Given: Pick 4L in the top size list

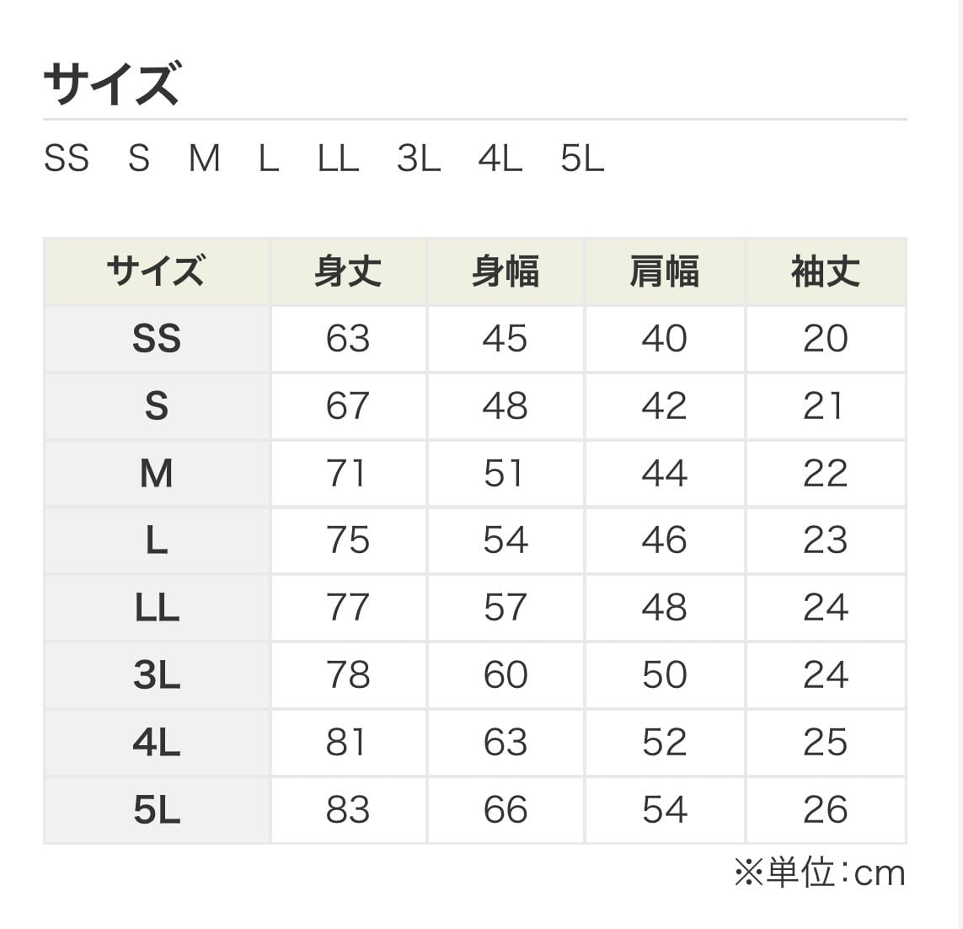Looking at the screenshot, I should coord(500,158).
